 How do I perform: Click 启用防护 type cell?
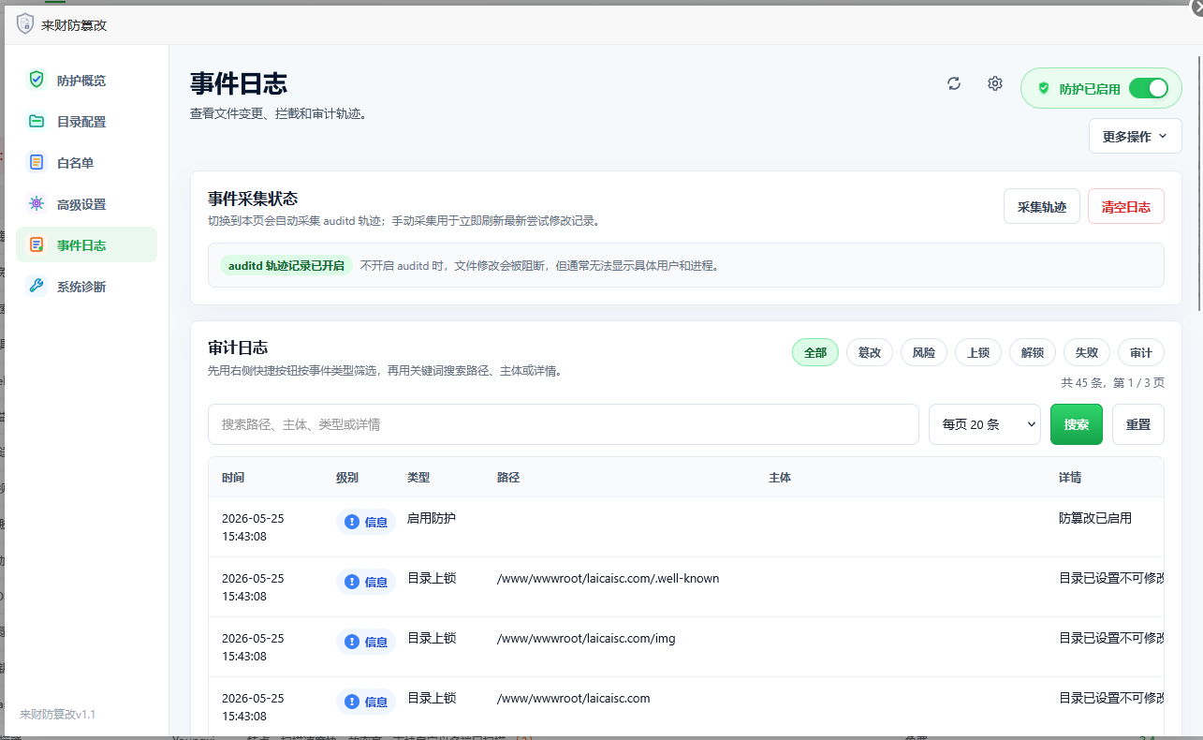point(432,518)
